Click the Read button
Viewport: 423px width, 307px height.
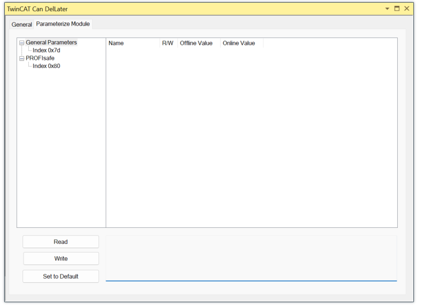click(x=61, y=242)
